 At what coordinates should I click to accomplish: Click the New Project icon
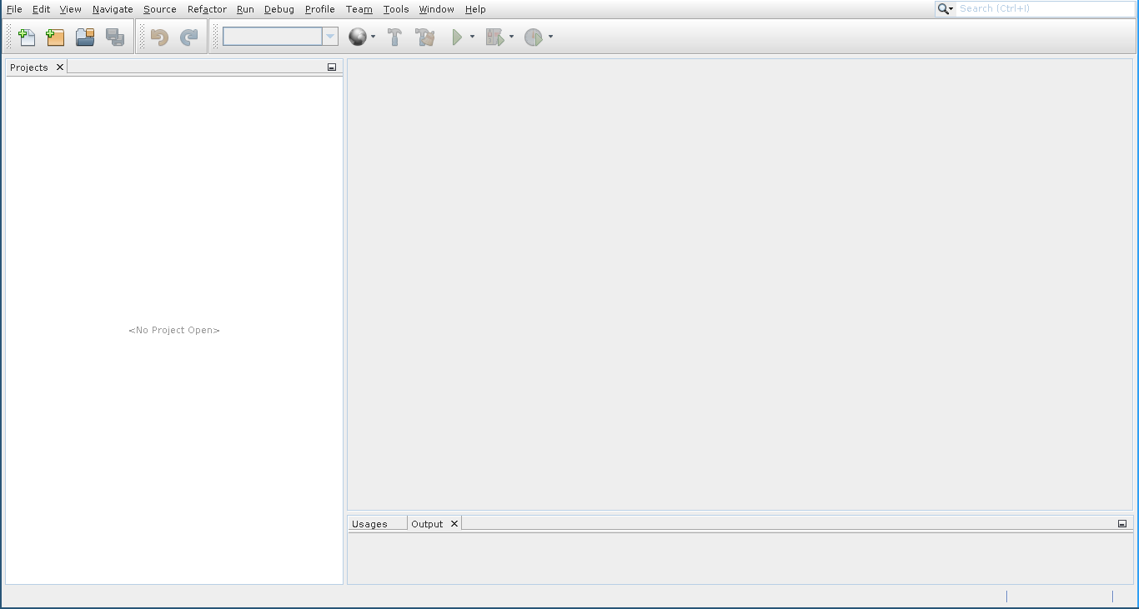tap(55, 37)
